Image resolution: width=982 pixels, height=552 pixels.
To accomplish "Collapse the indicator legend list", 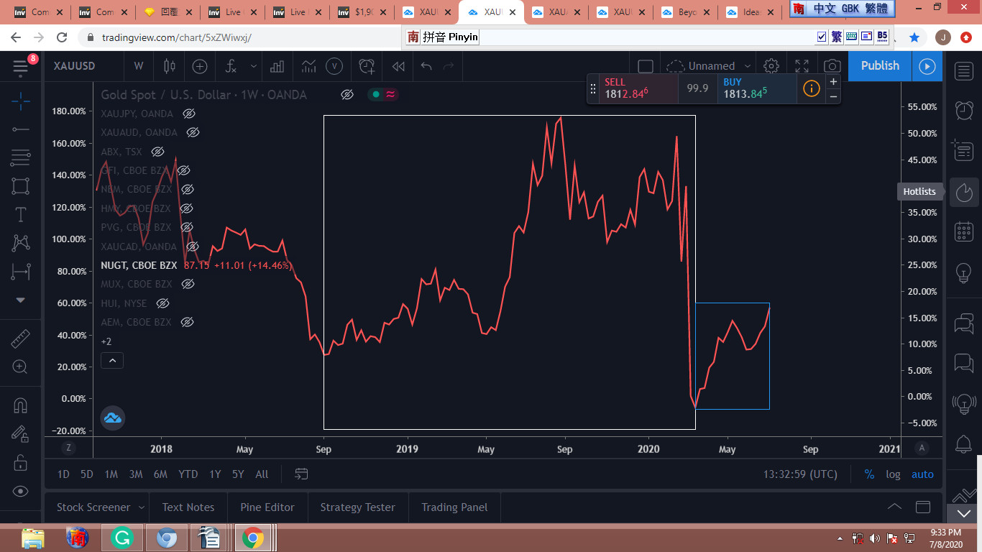I will (x=112, y=360).
